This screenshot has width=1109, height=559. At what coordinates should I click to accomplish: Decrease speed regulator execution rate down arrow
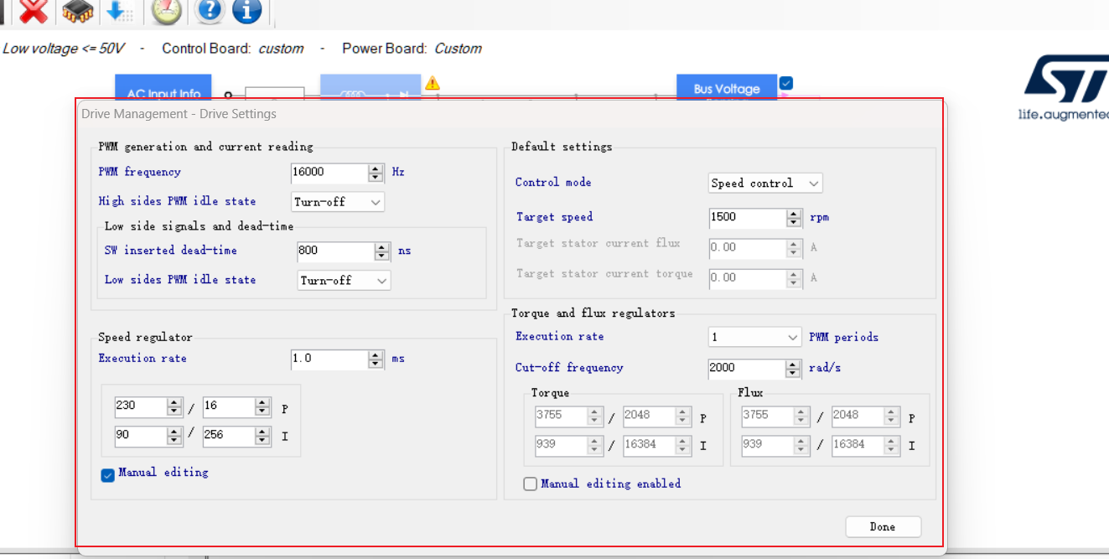pos(376,364)
